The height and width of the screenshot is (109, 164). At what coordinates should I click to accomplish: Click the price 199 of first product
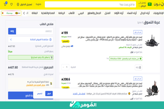pyautogui.click(x=65, y=33)
